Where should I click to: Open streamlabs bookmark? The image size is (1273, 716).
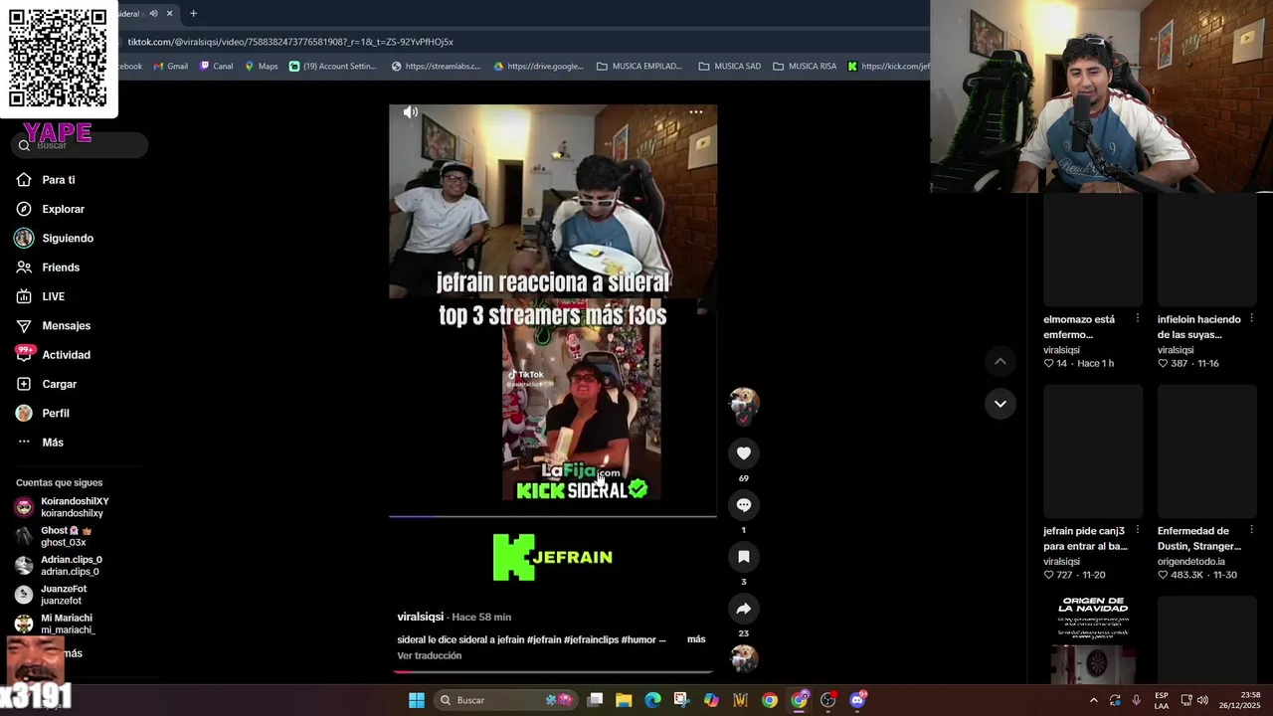pos(436,67)
